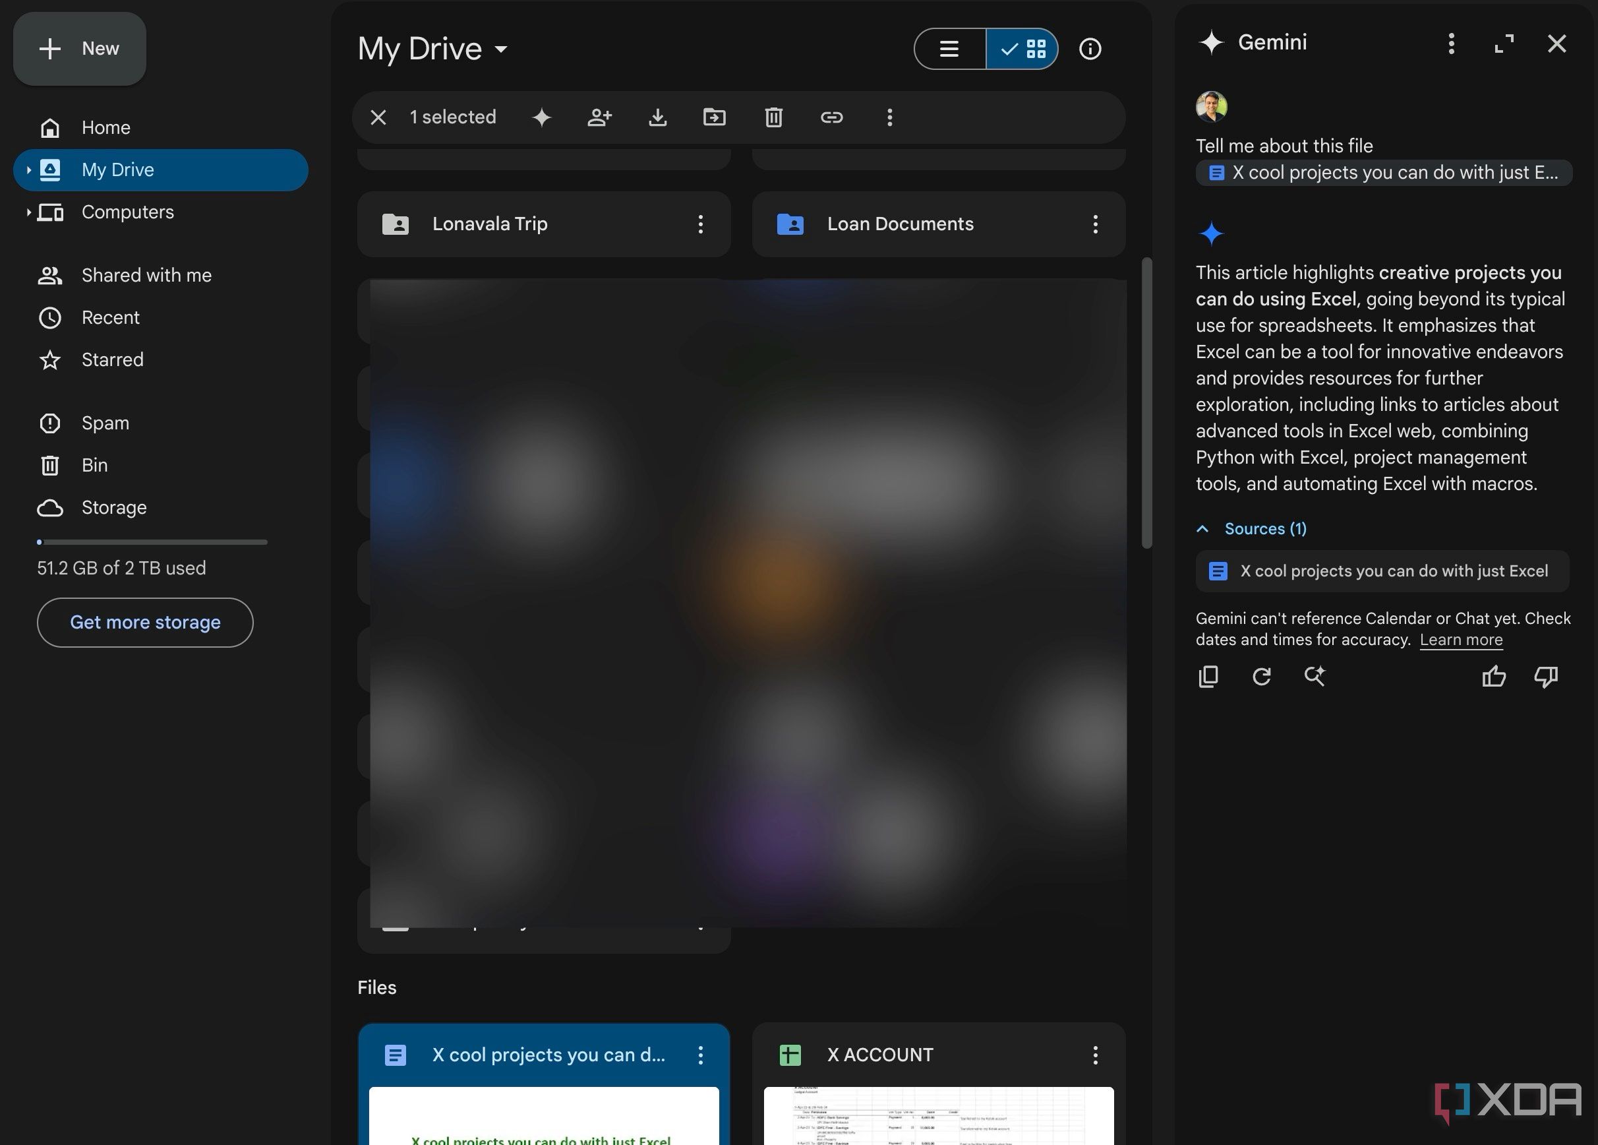Give thumbs up to the response
Viewport: 1598px width, 1145px height.
[x=1494, y=676]
